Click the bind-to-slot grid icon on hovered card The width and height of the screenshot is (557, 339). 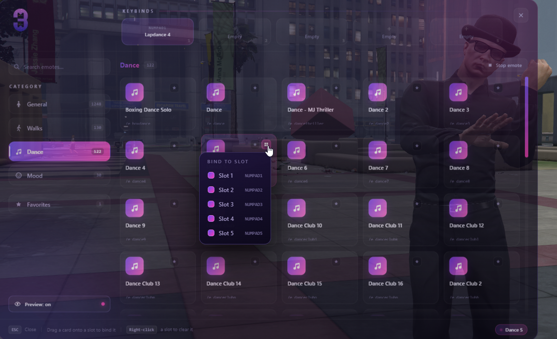[266, 145]
